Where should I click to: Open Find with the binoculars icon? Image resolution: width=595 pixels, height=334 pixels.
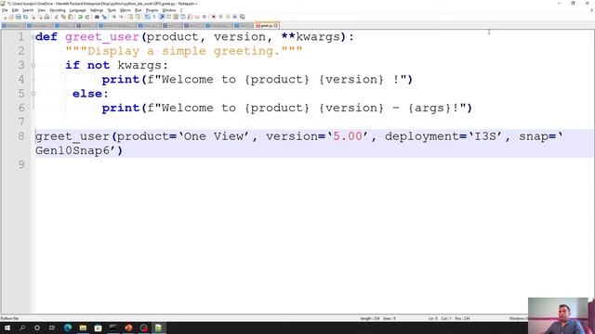(97, 17)
